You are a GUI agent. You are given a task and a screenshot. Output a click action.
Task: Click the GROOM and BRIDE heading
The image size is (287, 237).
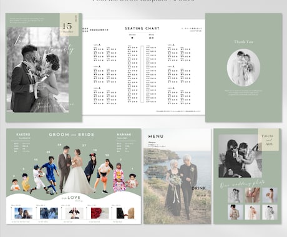[72, 135]
